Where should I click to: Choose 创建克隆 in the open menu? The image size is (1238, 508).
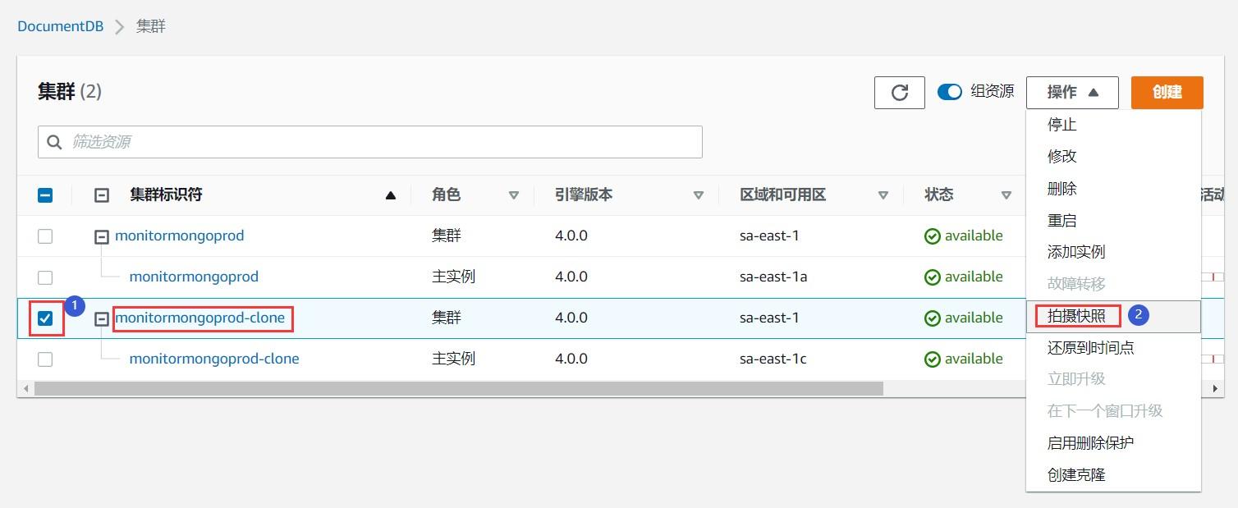[x=1076, y=474]
